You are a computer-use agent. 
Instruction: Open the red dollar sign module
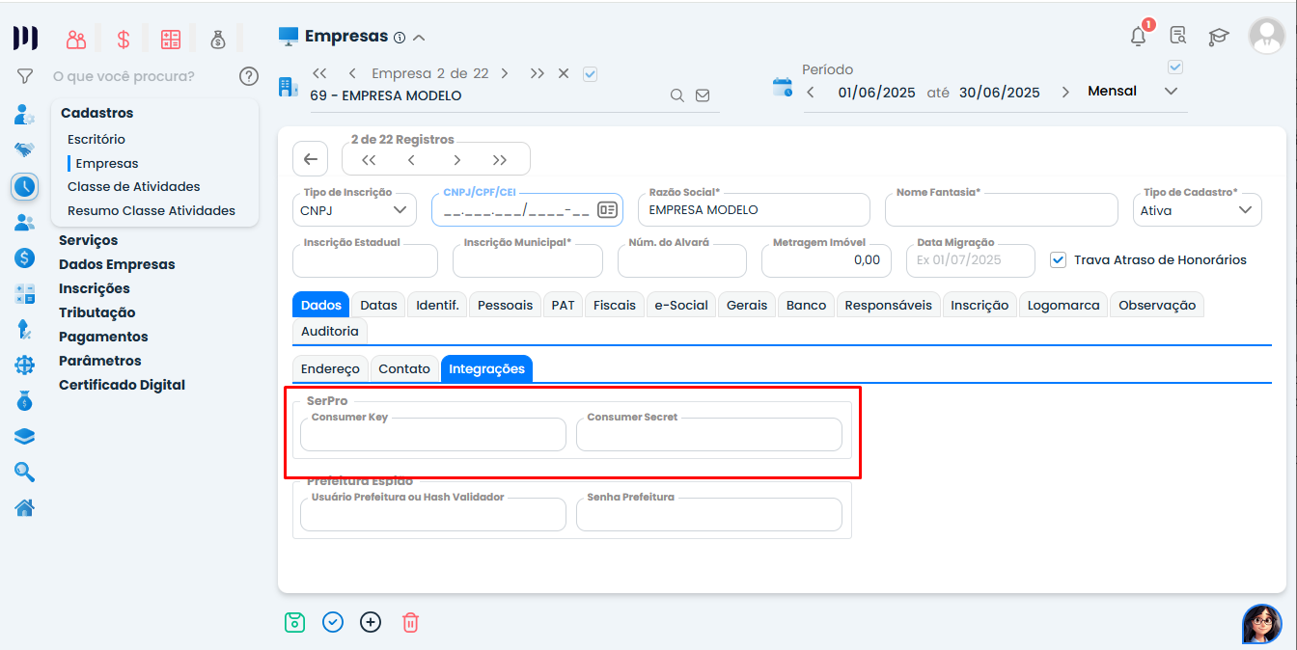(x=124, y=40)
